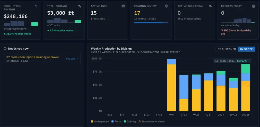The image size is (260, 127).
Task: Toggle the Subcontractor share striped legend swatch
Action: point(139,121)
